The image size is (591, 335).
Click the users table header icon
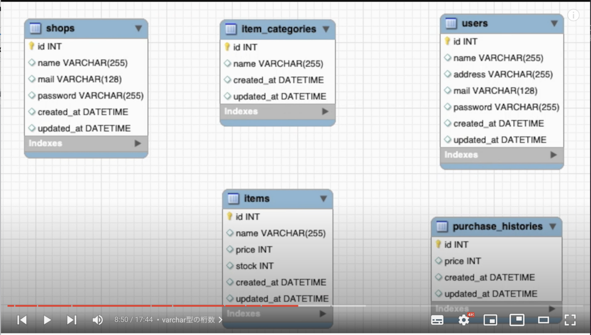[450, 23]
